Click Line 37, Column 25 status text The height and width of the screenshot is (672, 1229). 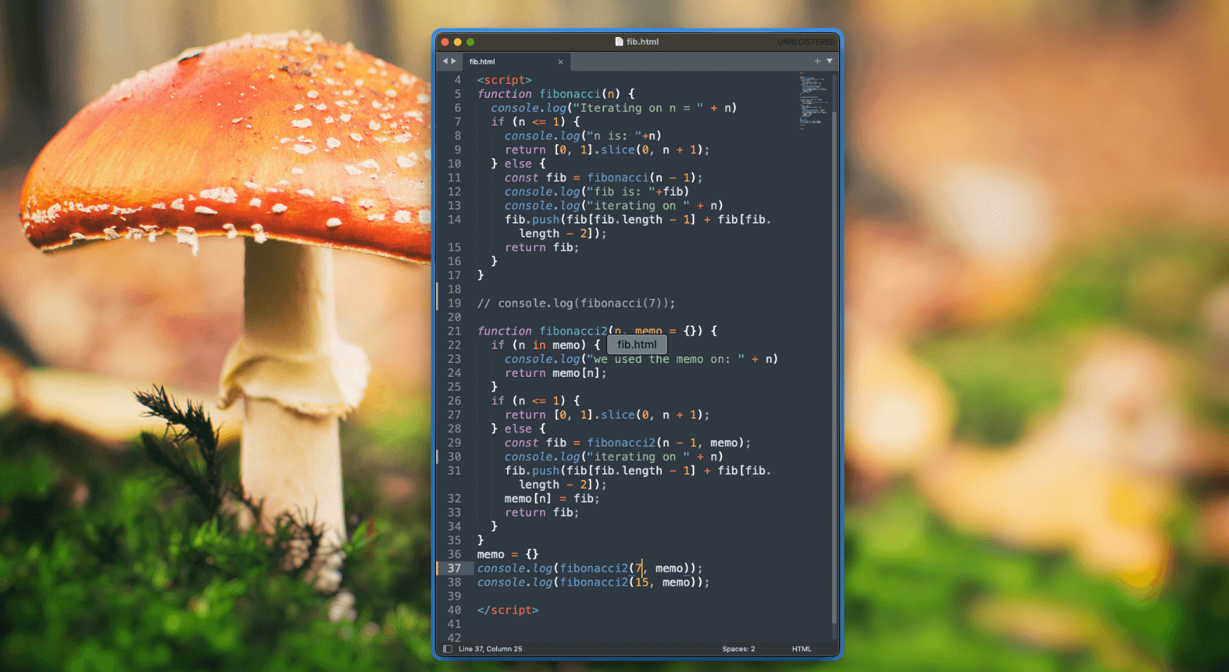[490, 649]
